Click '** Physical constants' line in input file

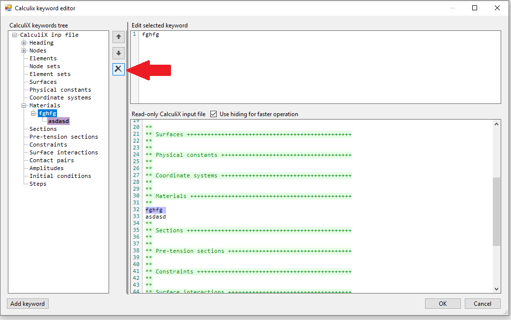pyautogui.click(x=248, y=155)
